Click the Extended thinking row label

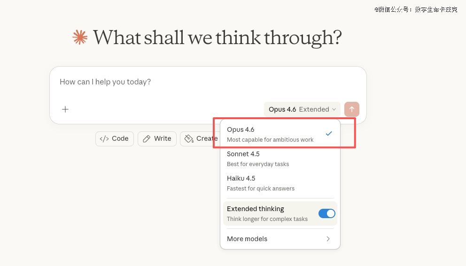(256, 209)
